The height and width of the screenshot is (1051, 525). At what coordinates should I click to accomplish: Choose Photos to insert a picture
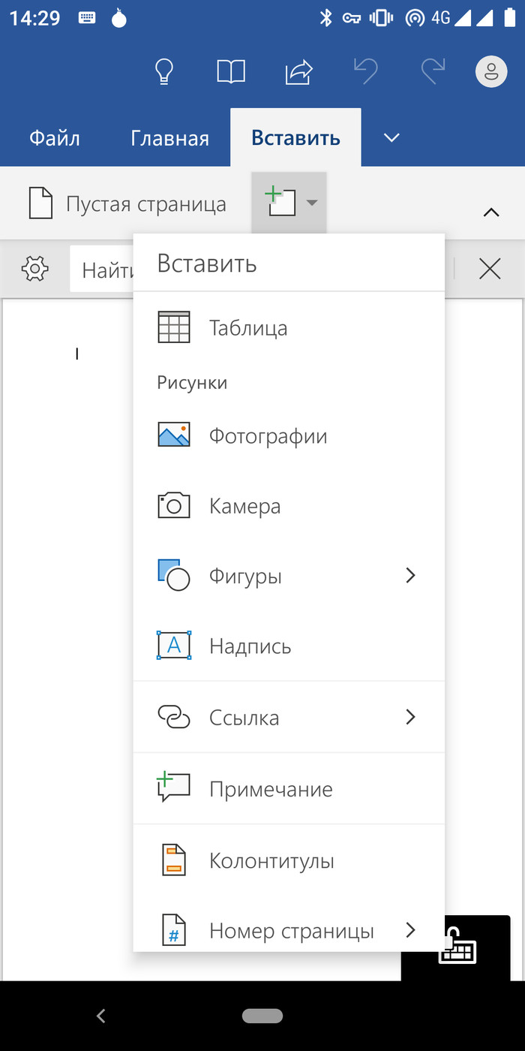click(x=267, y=436)
